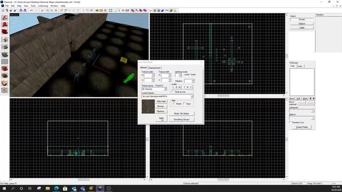Open the Tools menu
Viewport: 342px width, 192px height.
[x=33, y=6]
